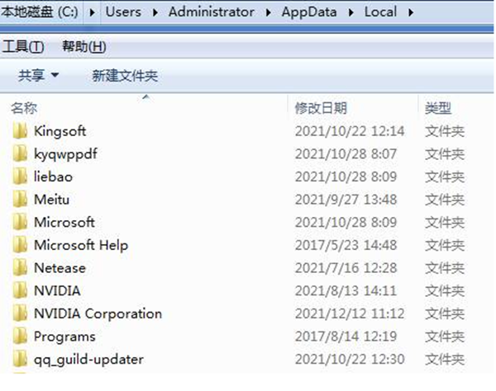The height and width of the screenshot is (391, 496).
Task: Expand the arrow after AppData breadcrumb
Action: point(351,12)
